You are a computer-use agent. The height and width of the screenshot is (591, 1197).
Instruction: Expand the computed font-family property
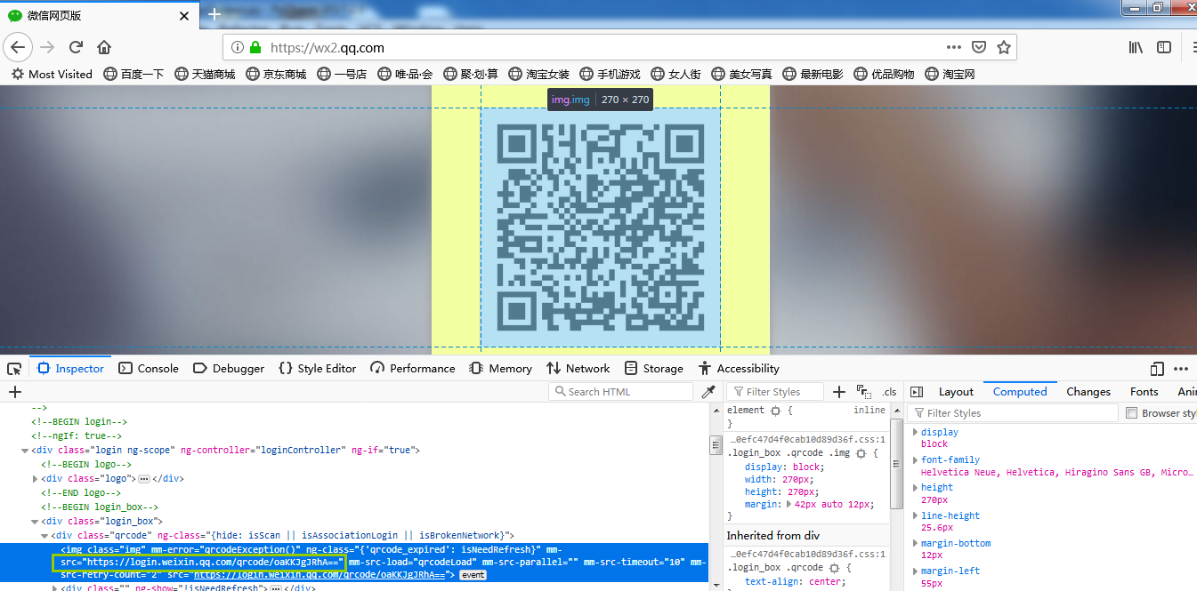915,460
